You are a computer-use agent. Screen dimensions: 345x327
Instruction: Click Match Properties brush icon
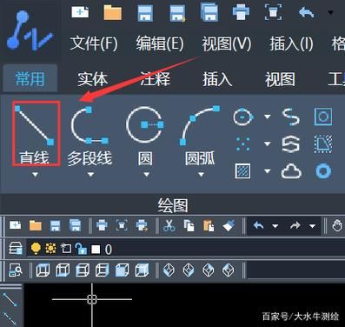coord(229,225)
